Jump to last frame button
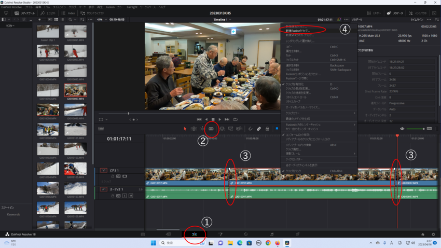Screen dimensions: 441x248 pos(227,119)
